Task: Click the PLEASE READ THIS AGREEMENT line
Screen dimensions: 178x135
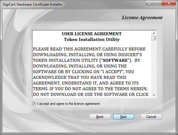Action: click(89, 49)
